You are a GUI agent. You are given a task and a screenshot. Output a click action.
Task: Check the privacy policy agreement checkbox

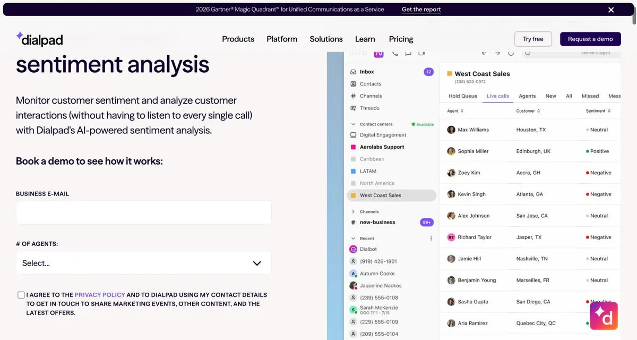(x=21, y=295)
